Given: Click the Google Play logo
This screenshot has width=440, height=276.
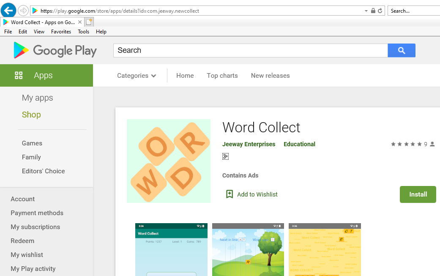Looking at the screenshot, I should click(55, 50).
